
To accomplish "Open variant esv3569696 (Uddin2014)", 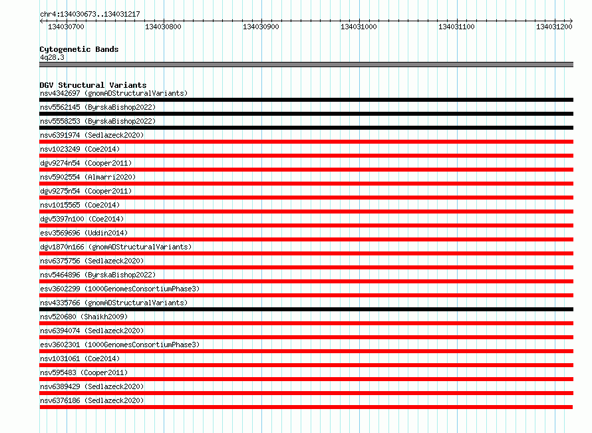I will click(84, 233).
